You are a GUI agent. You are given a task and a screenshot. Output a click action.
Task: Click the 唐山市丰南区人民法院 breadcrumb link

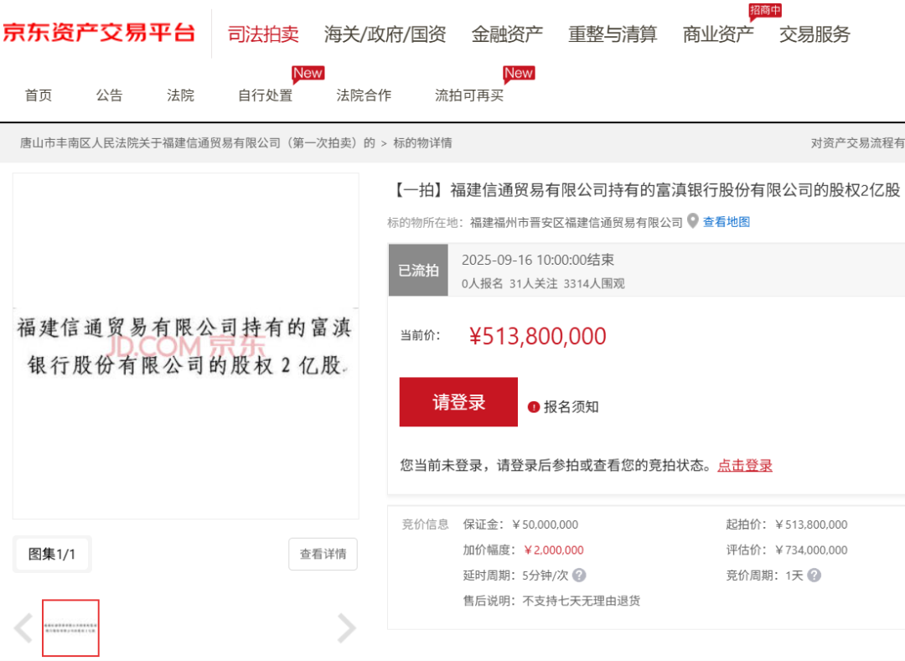(x=198, y=143)
